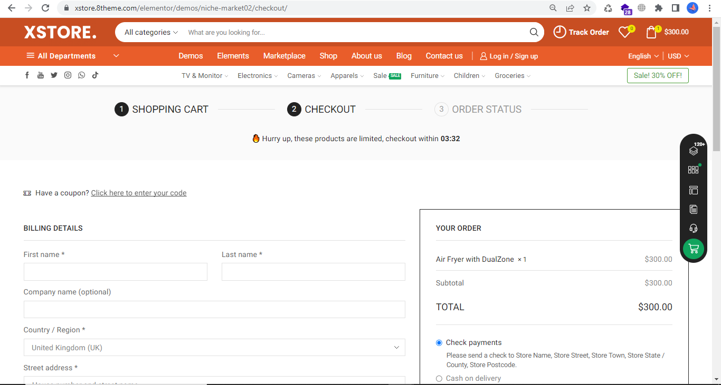Visit the store's Facebook page icon
Image resolution: width=721 pixels, height=385 pixels.
(27, 75)
